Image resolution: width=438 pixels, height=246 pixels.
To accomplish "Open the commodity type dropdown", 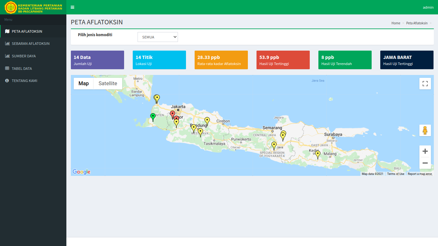I will [x=158, y=37].
